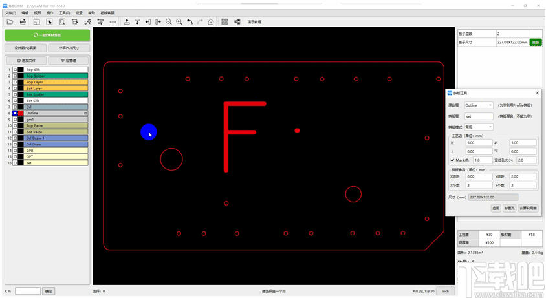
Task: Uncheck the Mark点 checkbox in panel tool
Action: point(452,160)
